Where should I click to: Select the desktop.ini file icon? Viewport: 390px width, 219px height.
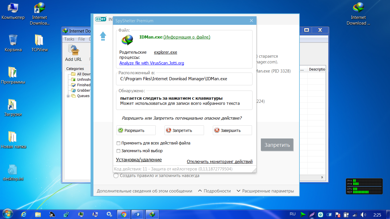(13, 172)
